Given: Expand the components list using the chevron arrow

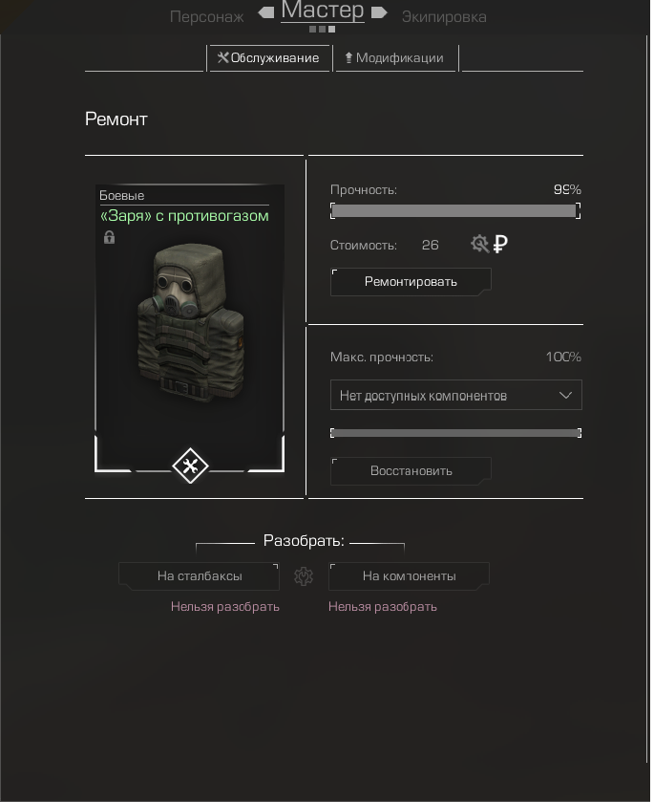Looking at the screenshot, I should (565, 396).
